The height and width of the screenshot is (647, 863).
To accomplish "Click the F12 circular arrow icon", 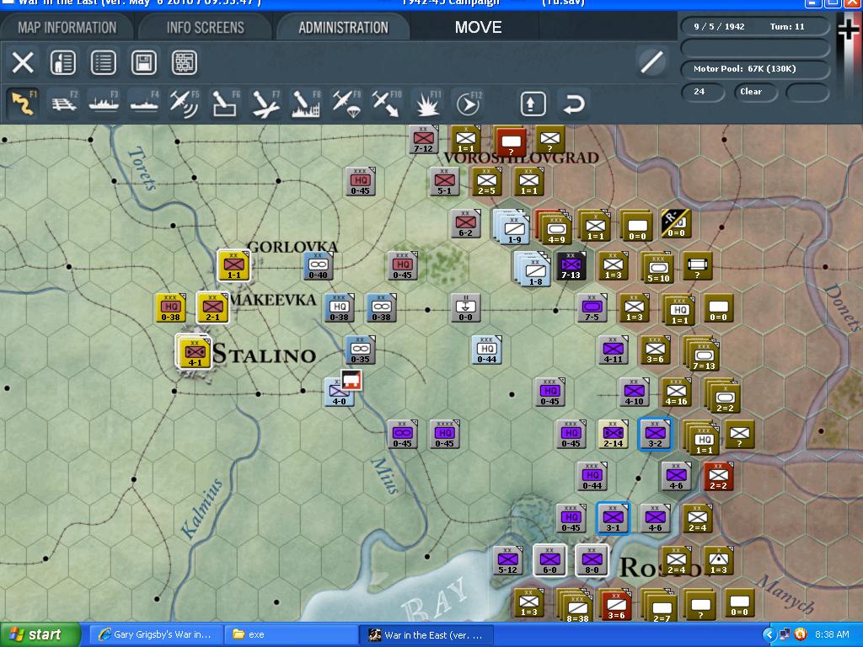I will [x=468, y=103].
